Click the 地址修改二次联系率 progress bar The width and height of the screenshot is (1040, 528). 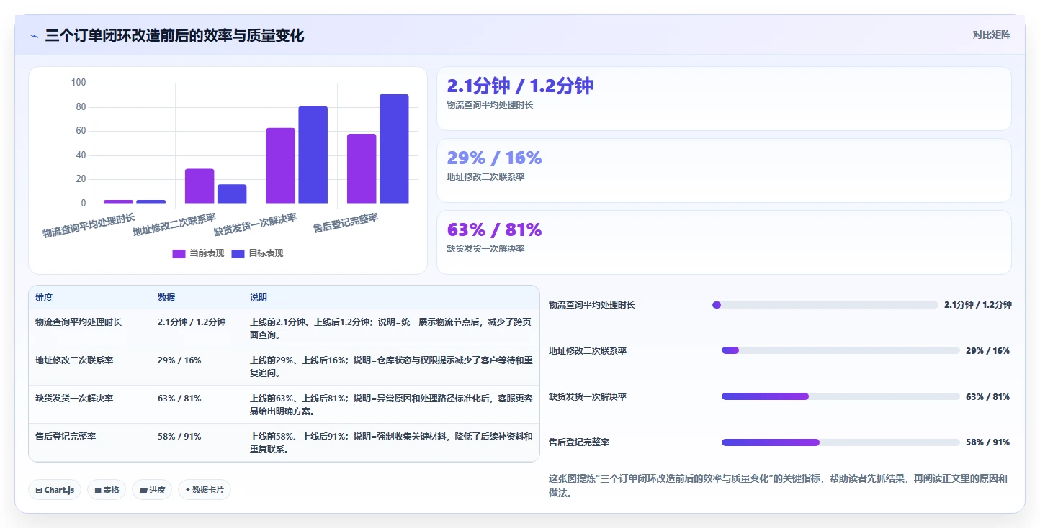[840, 350]
